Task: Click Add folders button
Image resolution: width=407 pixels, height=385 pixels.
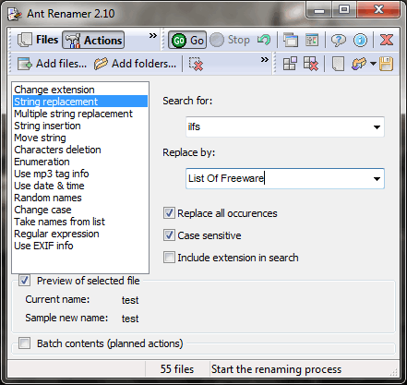Action: [136, 64]
